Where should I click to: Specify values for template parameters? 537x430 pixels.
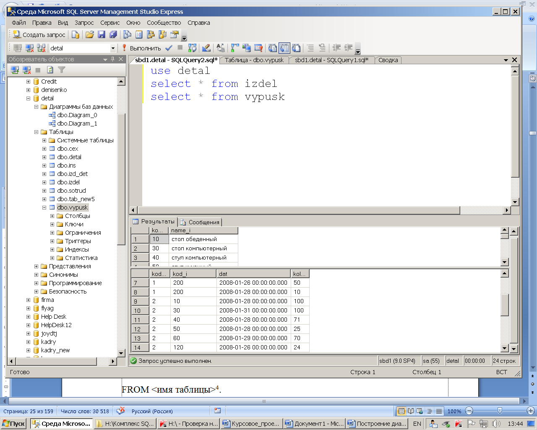click(x=221, y=48)
